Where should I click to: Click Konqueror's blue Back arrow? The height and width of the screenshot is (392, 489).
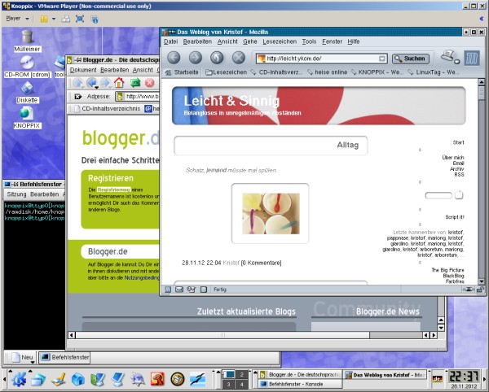pos(91,83)
